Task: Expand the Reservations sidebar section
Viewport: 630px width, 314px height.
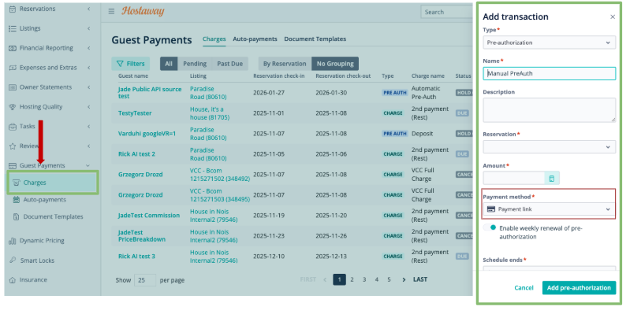Action: (88, 9)
